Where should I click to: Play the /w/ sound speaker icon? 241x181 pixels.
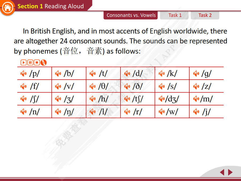162,112
